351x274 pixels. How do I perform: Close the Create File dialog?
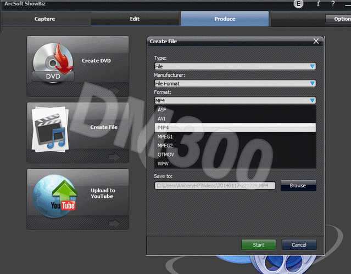[x=316, y=41]
